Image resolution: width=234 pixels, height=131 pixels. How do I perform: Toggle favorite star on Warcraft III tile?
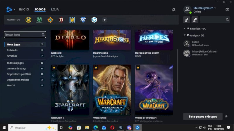tap(96, 68)
